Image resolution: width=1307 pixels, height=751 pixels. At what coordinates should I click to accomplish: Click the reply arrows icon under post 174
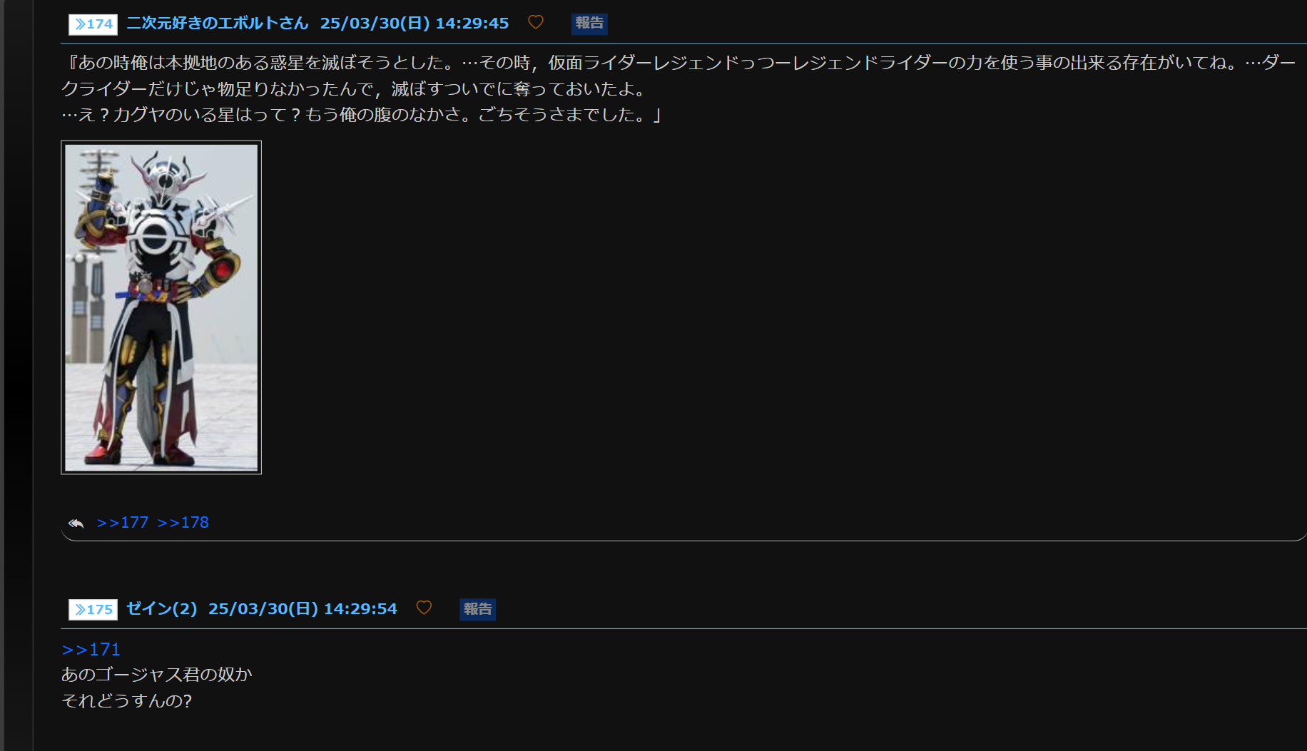76,523
